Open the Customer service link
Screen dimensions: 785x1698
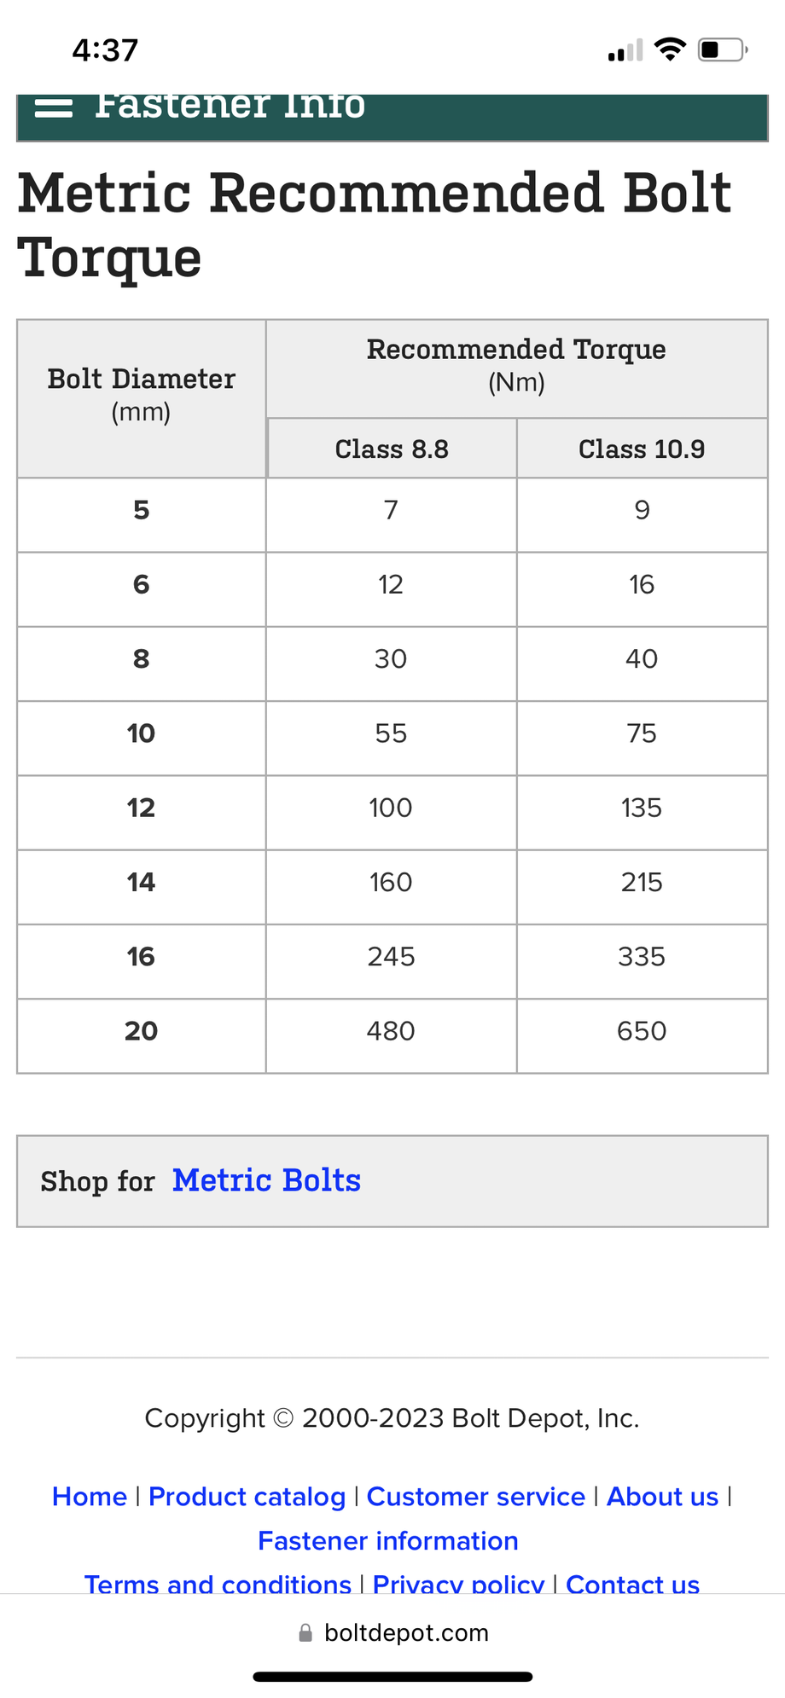click(475, 1497)
